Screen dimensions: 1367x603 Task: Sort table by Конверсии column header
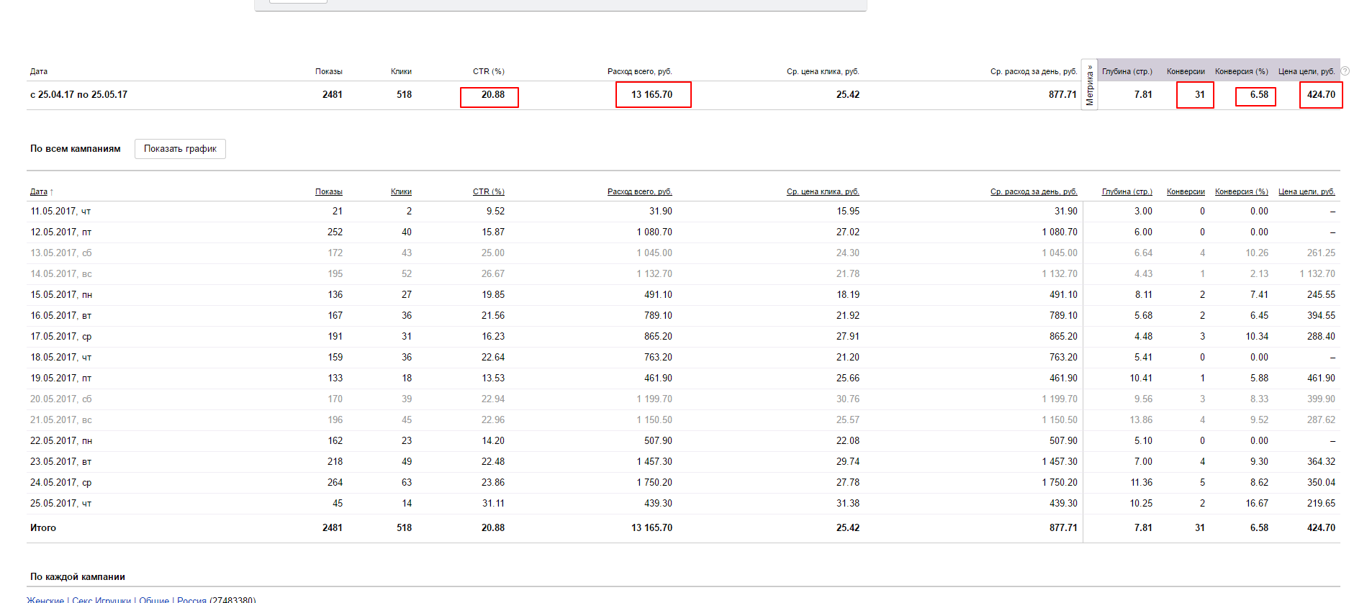[x=1185, y=191]
